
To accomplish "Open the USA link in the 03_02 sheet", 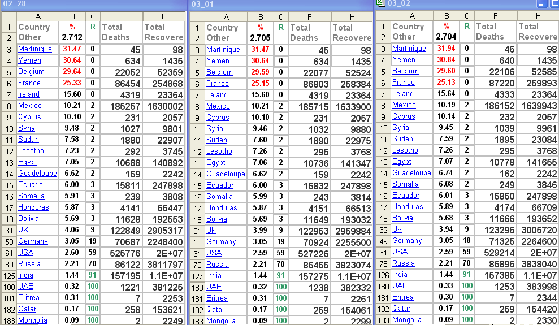I will [x=400, y=252].
